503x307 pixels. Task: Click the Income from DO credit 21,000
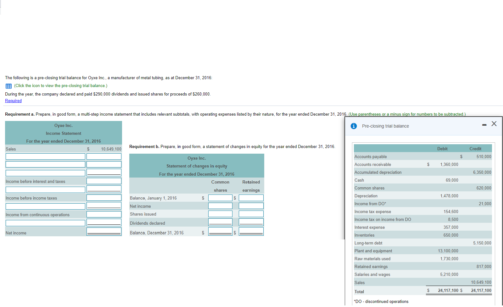485,204
